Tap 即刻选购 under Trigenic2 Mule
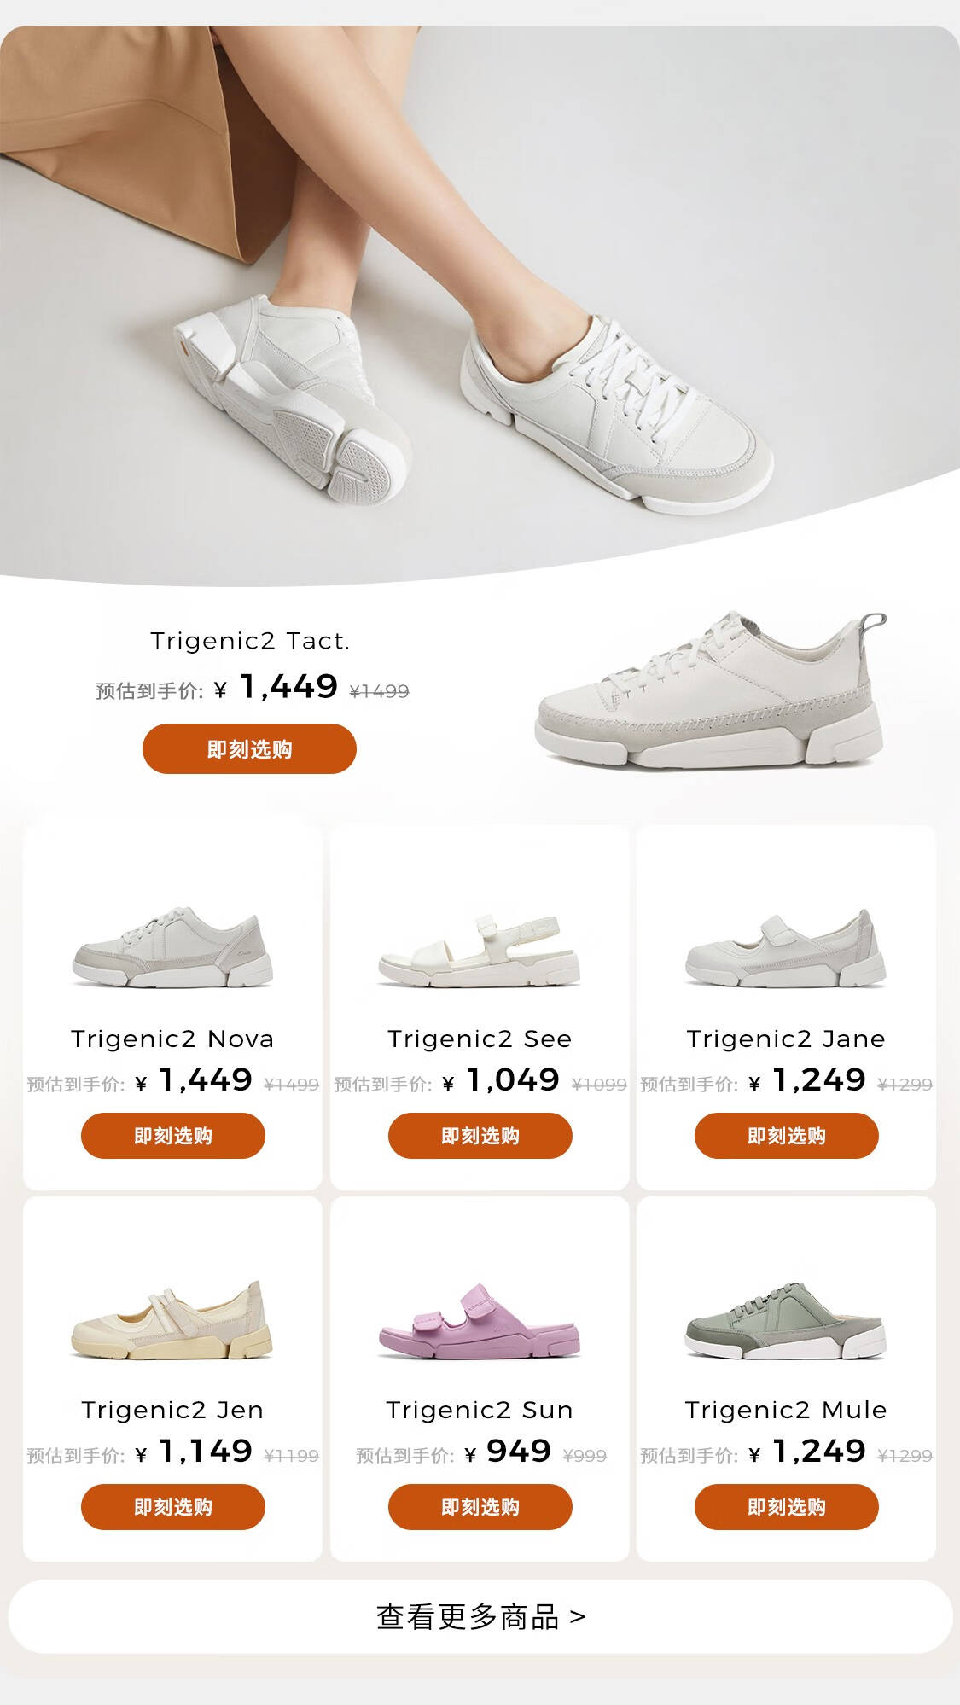The image size is (960, 1705). point(787,1507)
